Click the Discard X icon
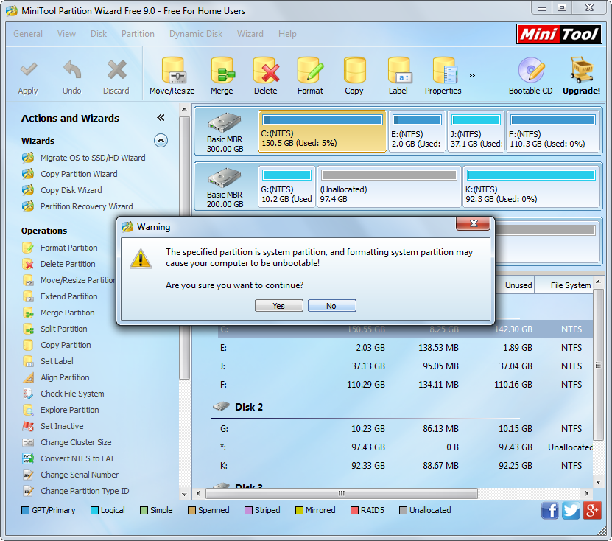The image size is (612, 541). coord(116,70)
